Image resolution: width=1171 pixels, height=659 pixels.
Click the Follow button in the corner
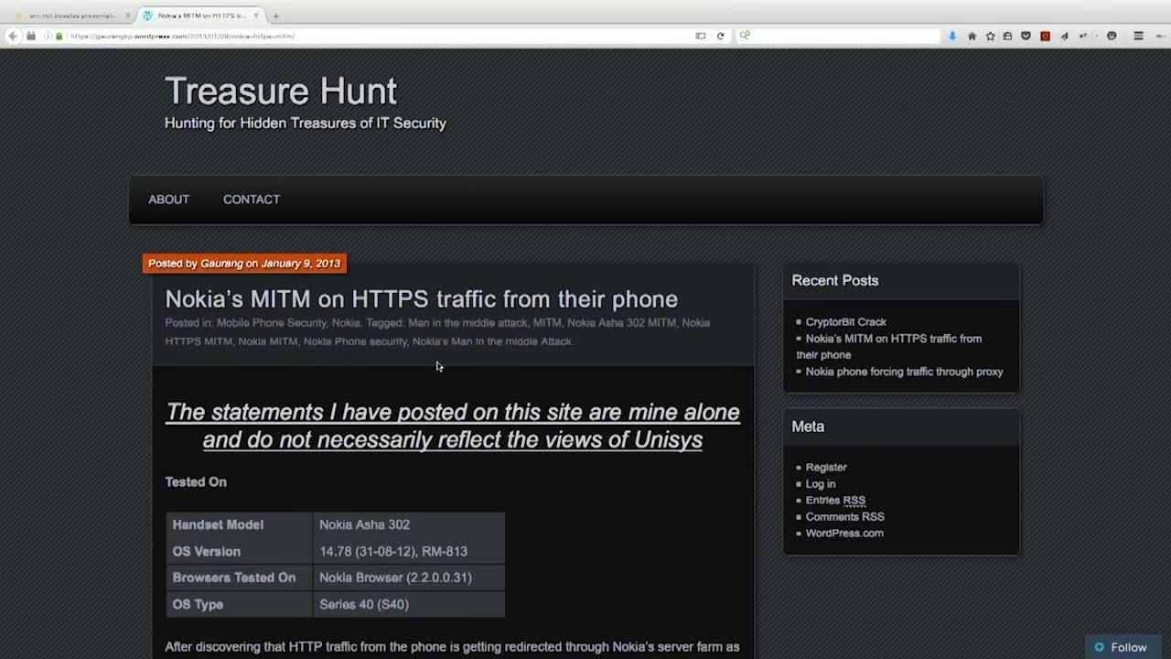click(1120, 647)
